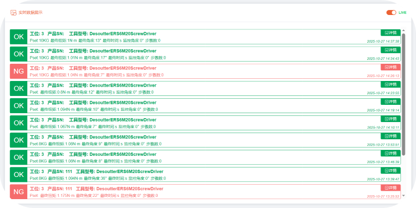416x208 pixels.
Task: Select Pset 8KG line with angle 9°
Action: click(x=96, y=144)
